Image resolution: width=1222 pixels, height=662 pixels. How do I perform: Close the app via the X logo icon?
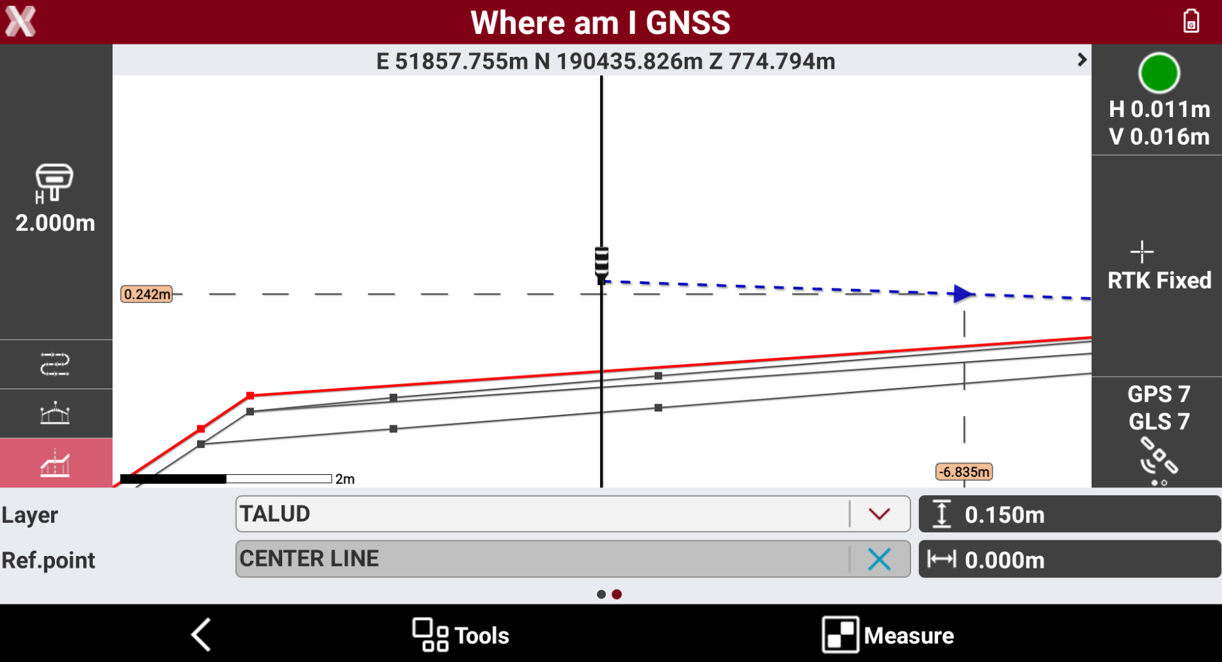pyautogui.click(x=20, y=22)
